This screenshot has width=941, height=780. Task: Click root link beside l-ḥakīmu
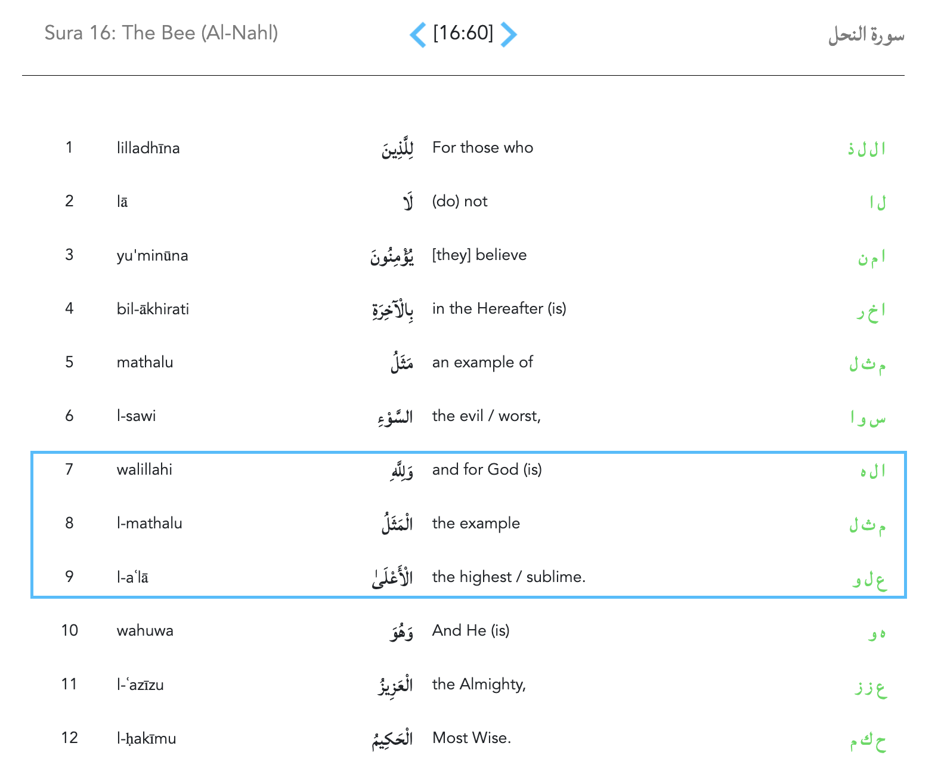point(868,740)
